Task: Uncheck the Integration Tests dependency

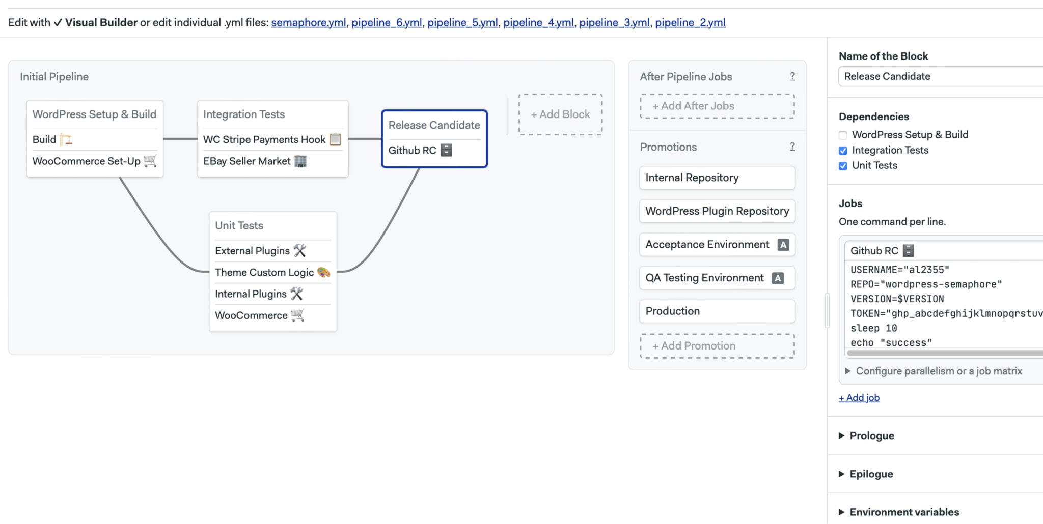Action: [843, 150]
